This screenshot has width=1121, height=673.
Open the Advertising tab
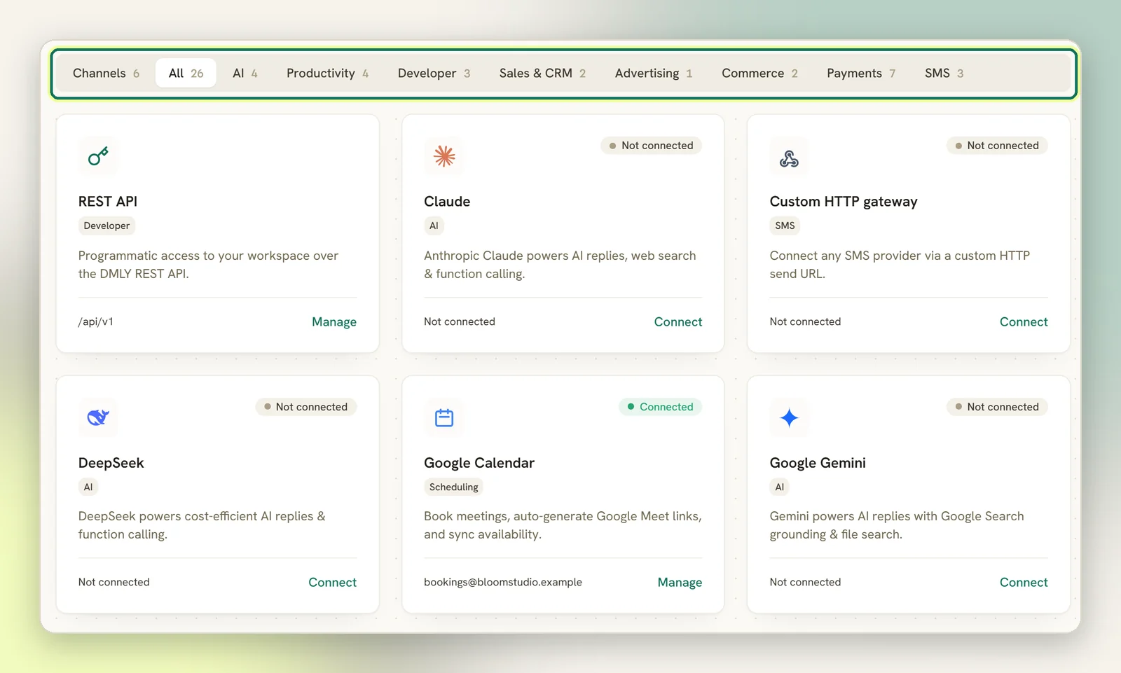pos(654,73)
